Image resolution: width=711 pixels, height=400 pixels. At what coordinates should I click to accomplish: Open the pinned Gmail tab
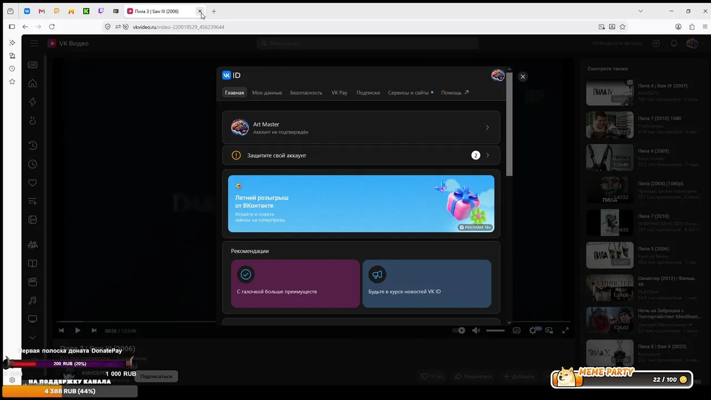tap(42, 11)
